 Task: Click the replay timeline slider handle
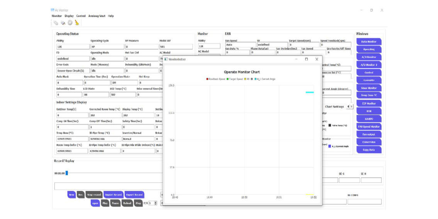[67, 173]
